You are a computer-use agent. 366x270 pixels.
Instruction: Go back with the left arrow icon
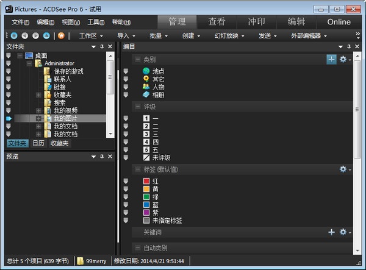25,36
